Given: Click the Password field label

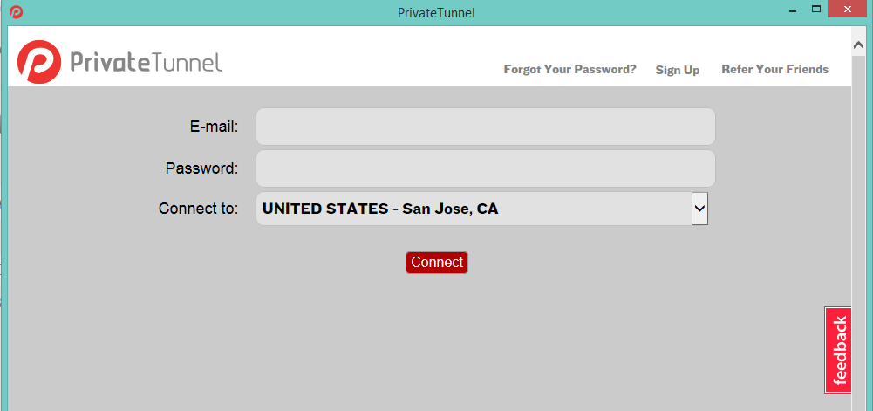Looking at the screenshot, I should pos(201,168).
